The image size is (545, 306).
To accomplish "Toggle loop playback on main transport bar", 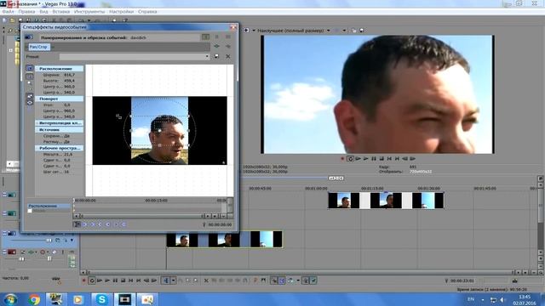I will click(x=92, y=280).
